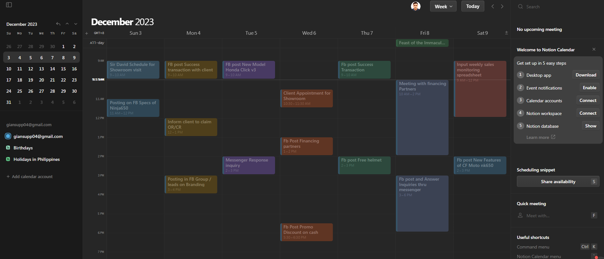
Task: Click the giansupp04@gmail.com account header
Action: tap(29, 125)
